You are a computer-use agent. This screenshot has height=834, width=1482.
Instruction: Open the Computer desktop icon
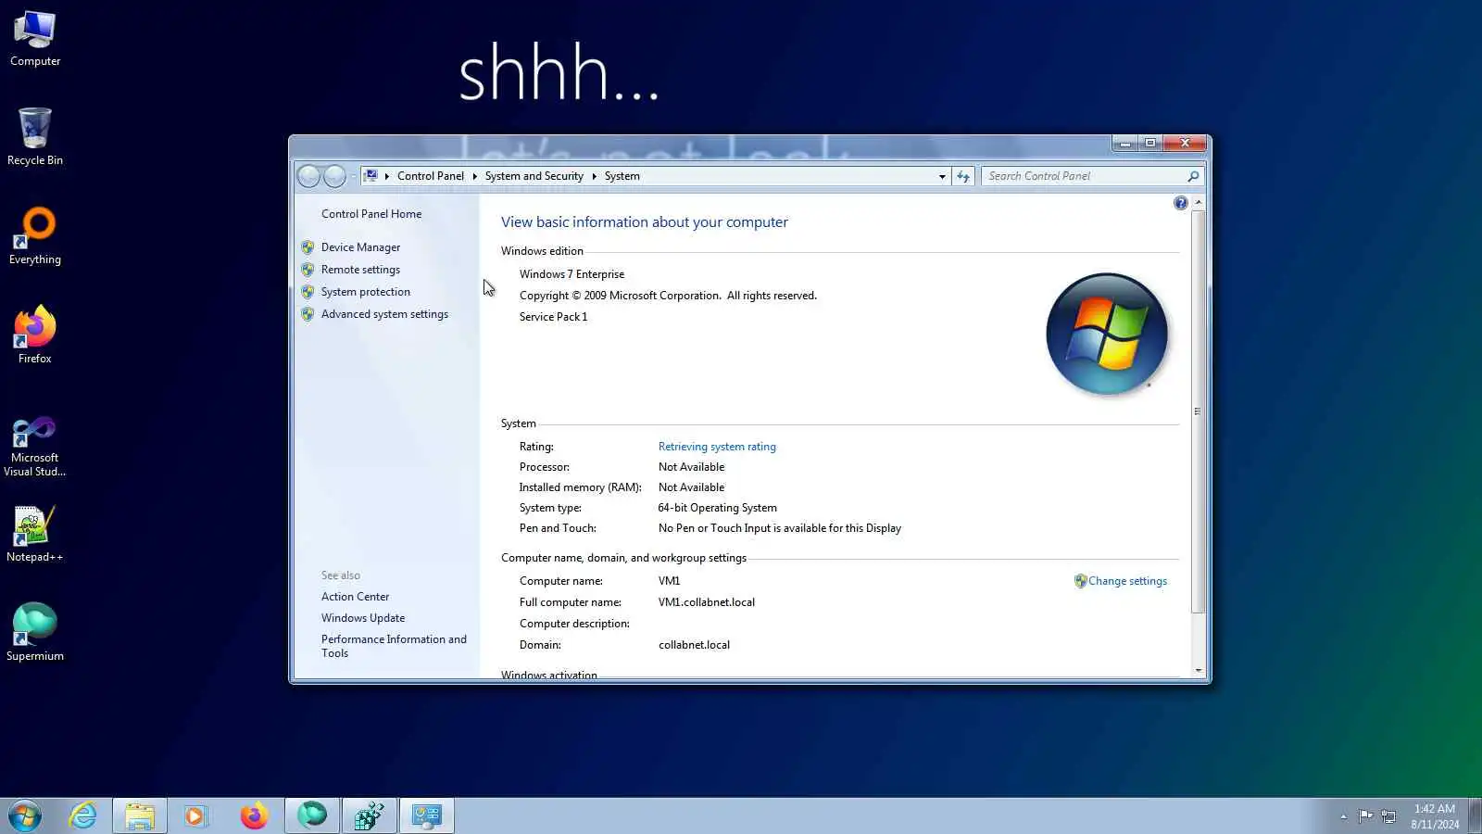35,39
